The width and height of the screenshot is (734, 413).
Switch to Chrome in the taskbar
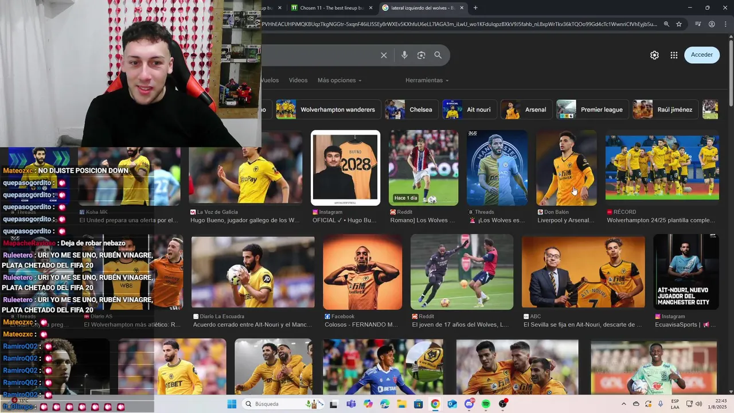click(435, 404)
